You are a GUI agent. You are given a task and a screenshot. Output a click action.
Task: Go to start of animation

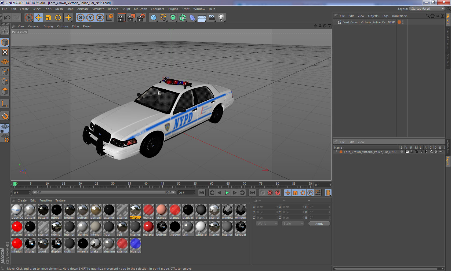(x=202, y=193)
